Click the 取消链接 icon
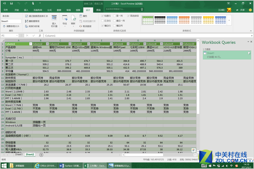 click(81, 26)
